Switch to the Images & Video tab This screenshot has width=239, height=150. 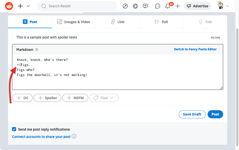tap(74, 22)
